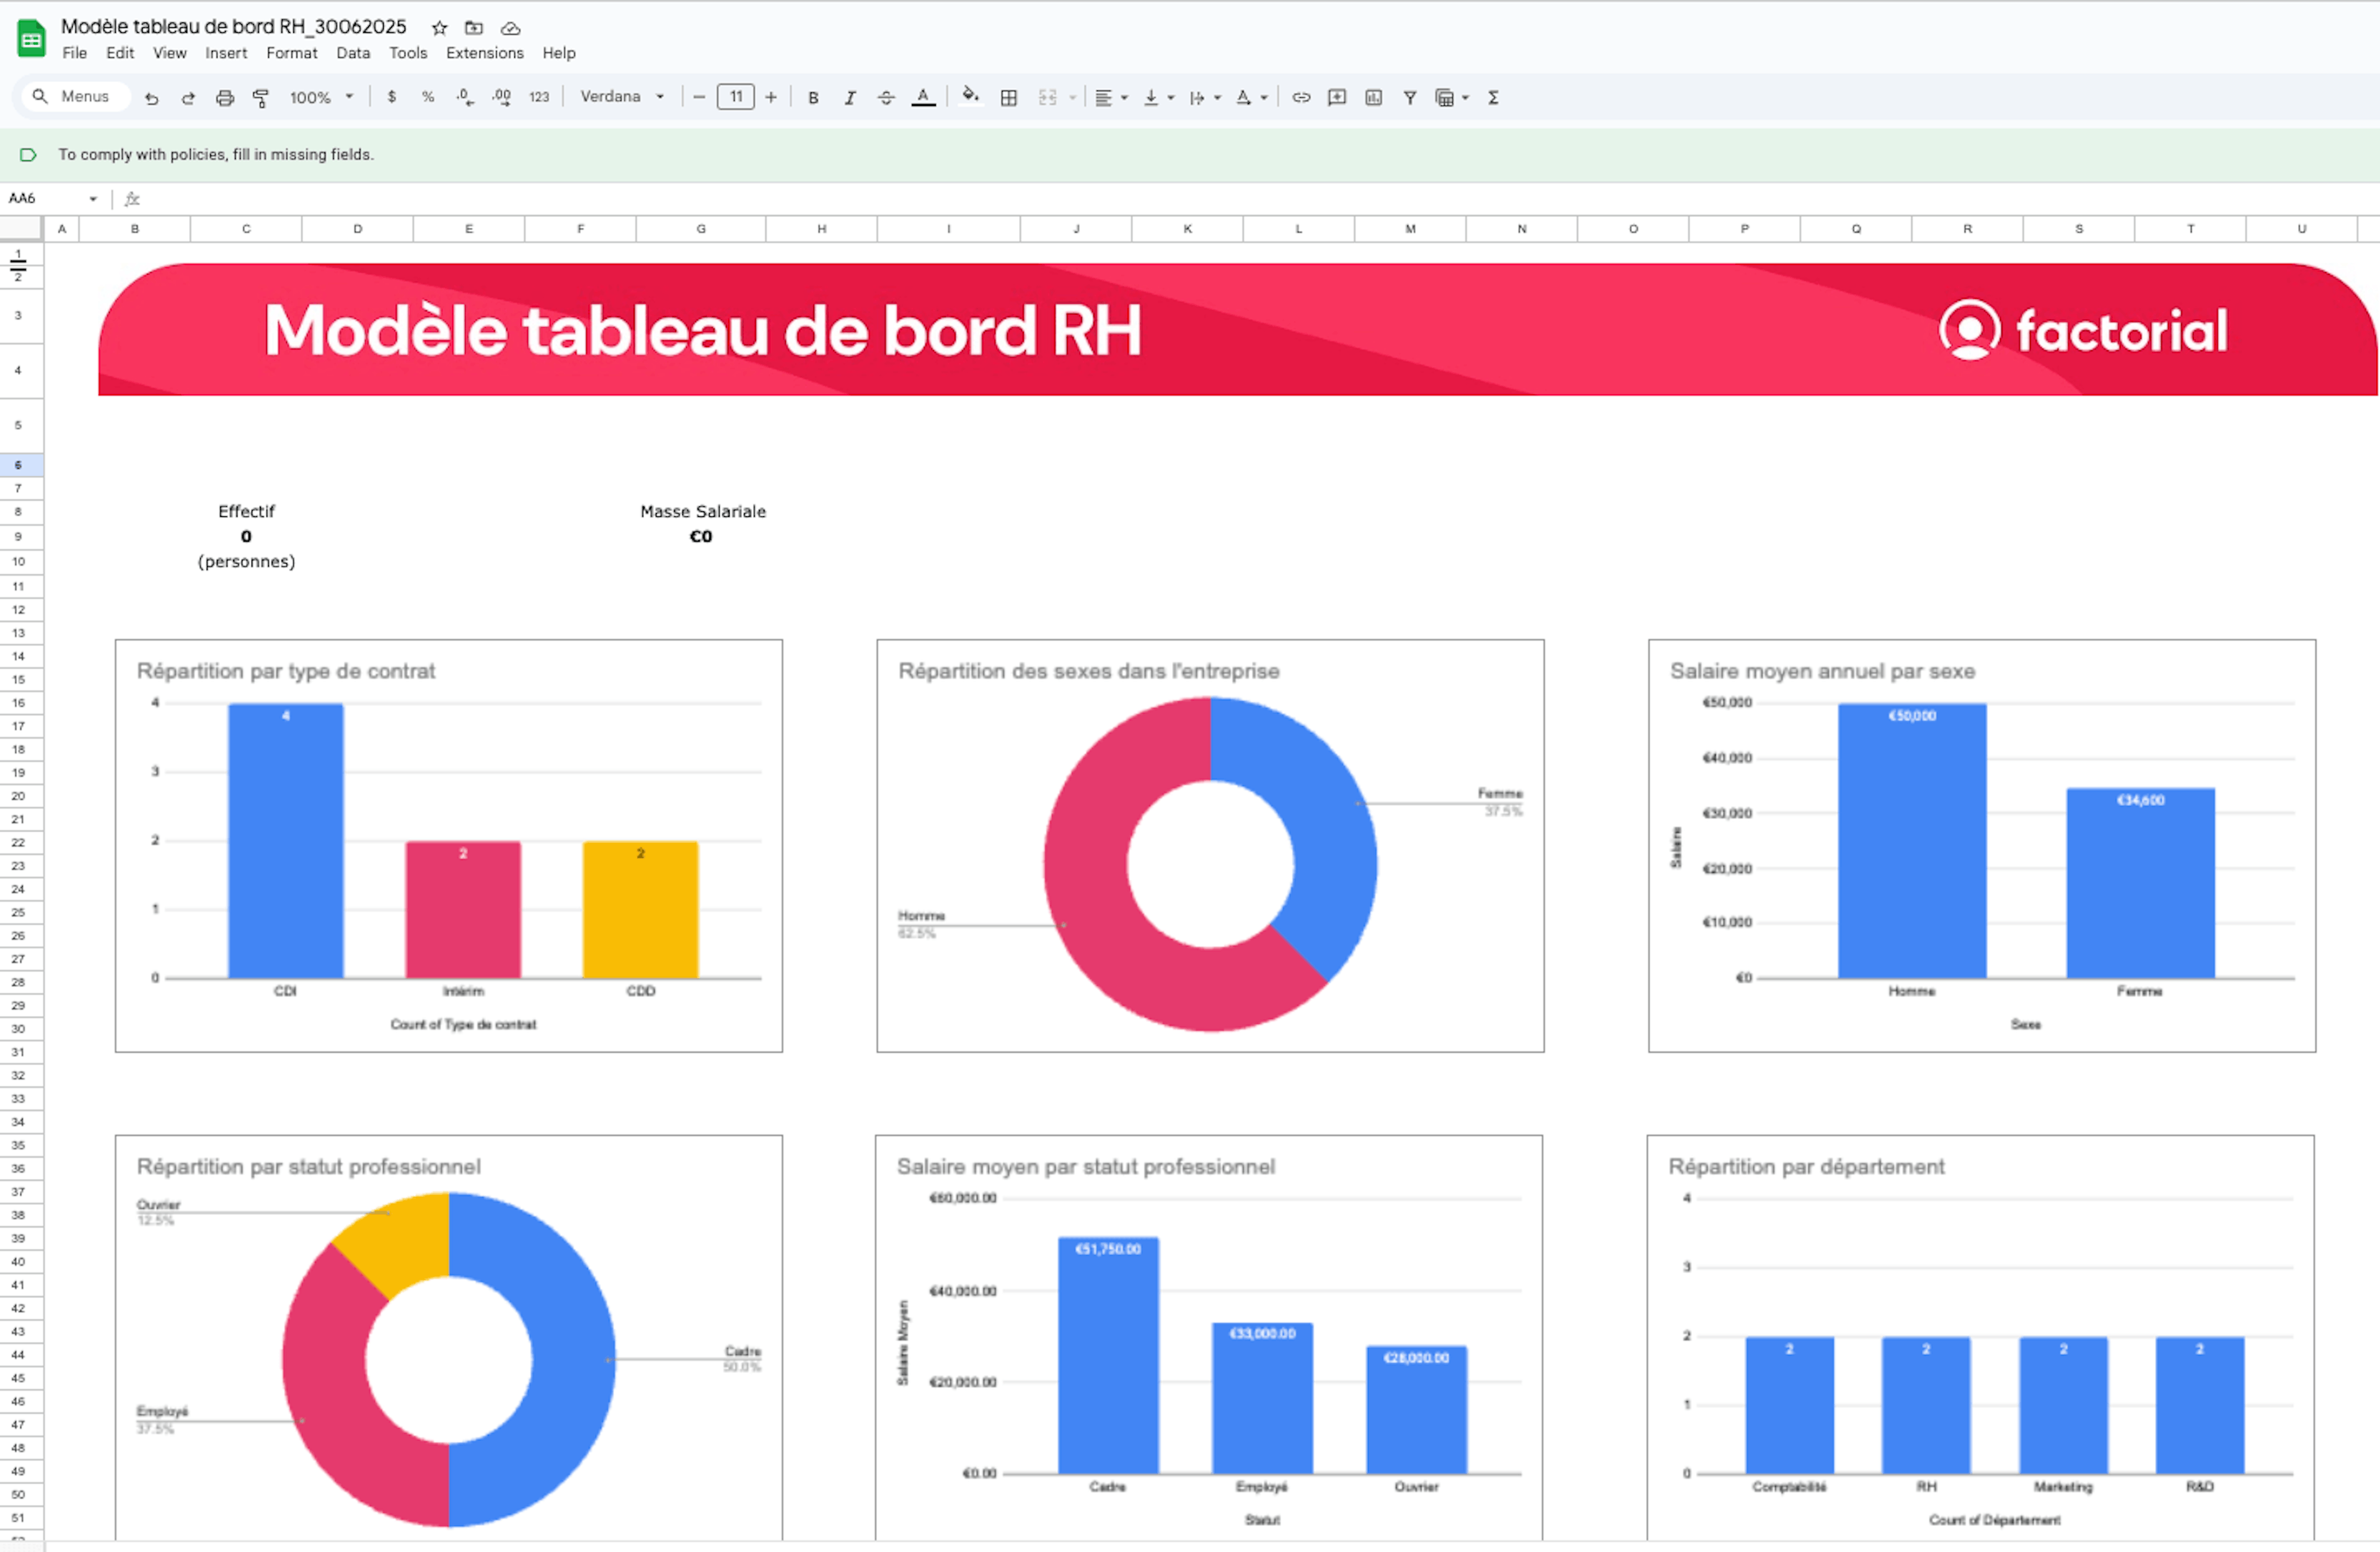Click the print icon

(x=225, y=97)
